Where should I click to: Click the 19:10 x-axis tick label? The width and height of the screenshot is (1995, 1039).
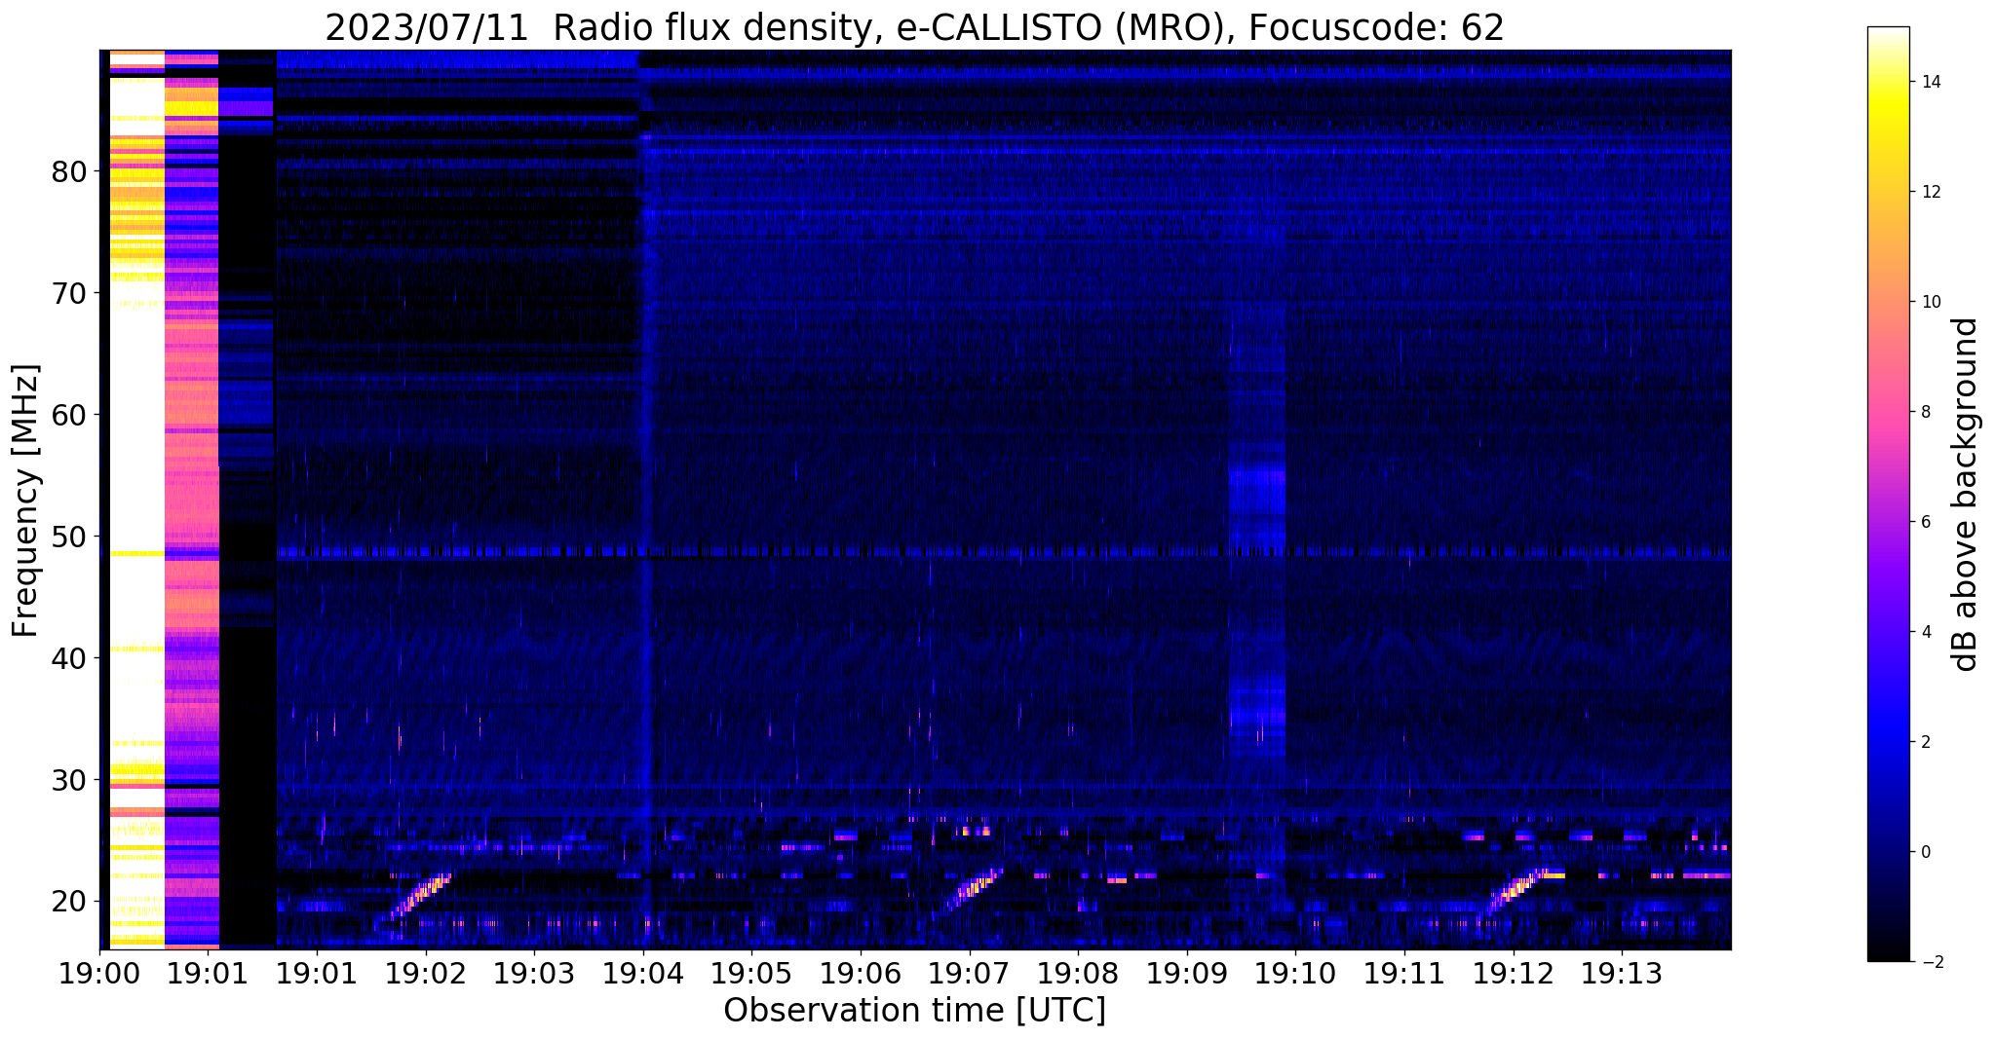[x=1295, y=974]
